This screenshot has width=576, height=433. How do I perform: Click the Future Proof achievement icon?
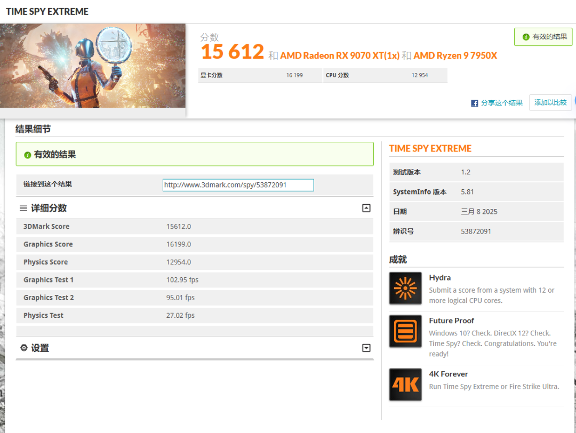(405, 331)
